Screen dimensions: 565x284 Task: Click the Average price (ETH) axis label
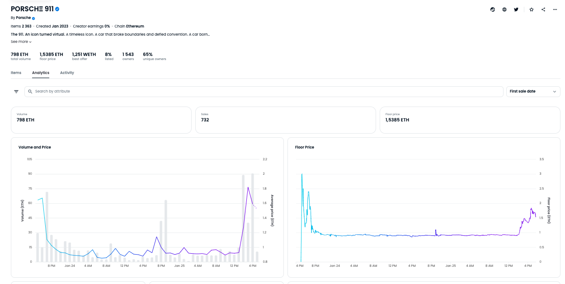(272, 210)
